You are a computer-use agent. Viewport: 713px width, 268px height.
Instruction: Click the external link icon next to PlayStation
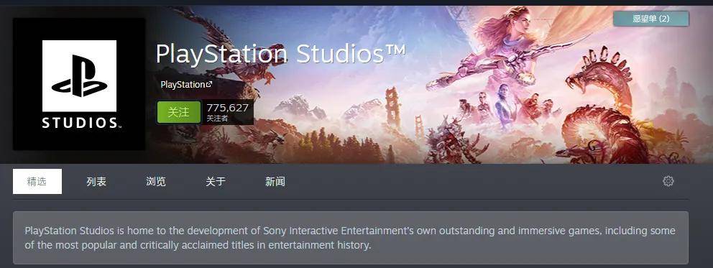208,85
